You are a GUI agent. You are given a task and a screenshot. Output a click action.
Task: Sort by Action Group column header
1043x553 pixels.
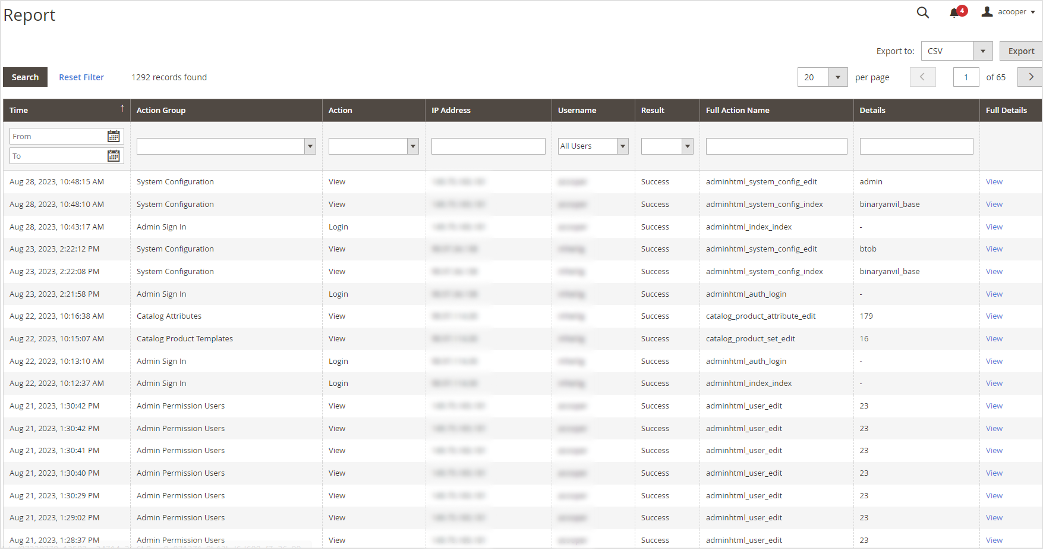(x=161, y=111)
